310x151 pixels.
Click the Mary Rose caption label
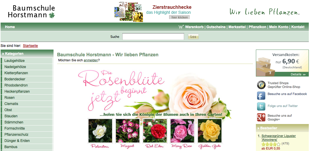182,146
